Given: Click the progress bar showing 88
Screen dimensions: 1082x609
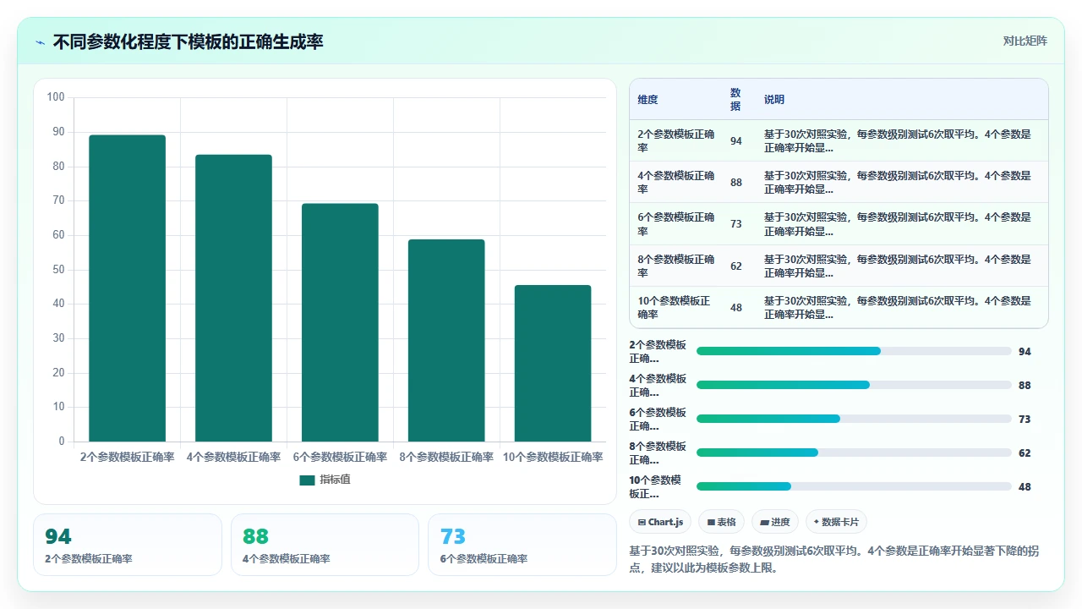Looking at the screenshot, I should [x=854, y=385].
